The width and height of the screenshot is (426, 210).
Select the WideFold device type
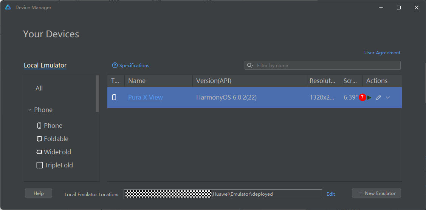pyautogui.click(x=57, y=152)
